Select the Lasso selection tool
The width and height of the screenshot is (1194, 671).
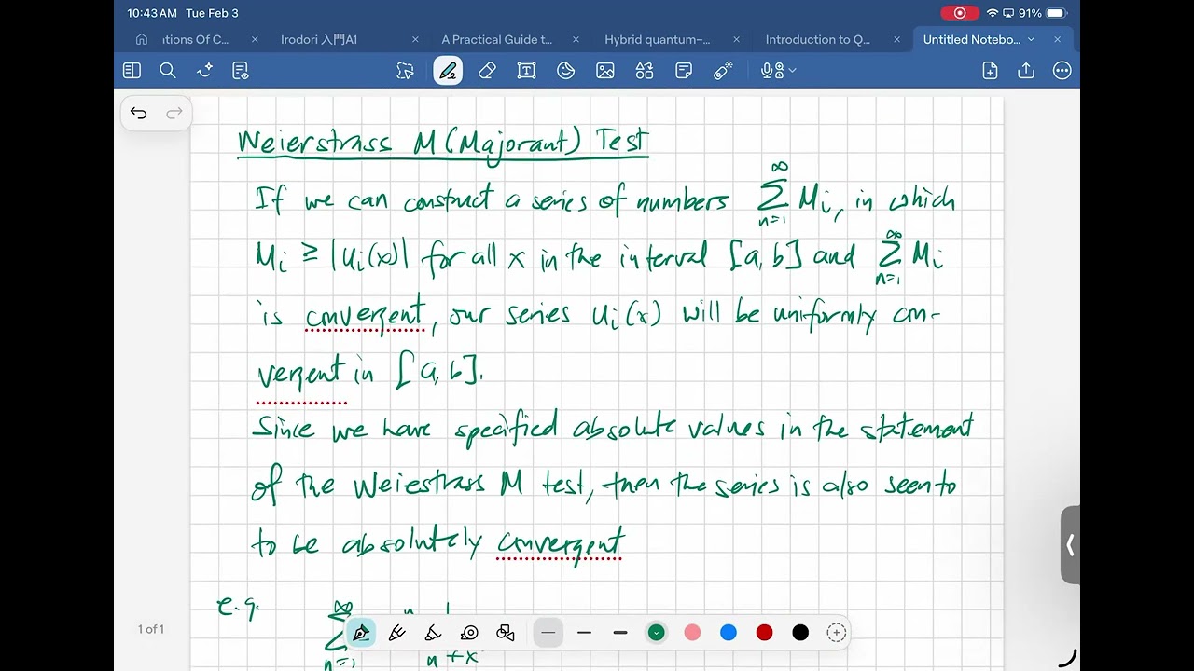click(x=405, y=71)
